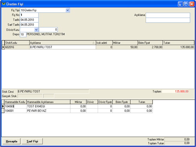Maximize the Üretim Fişi window
Screen dimensions: 196x147
coord(186,4)
